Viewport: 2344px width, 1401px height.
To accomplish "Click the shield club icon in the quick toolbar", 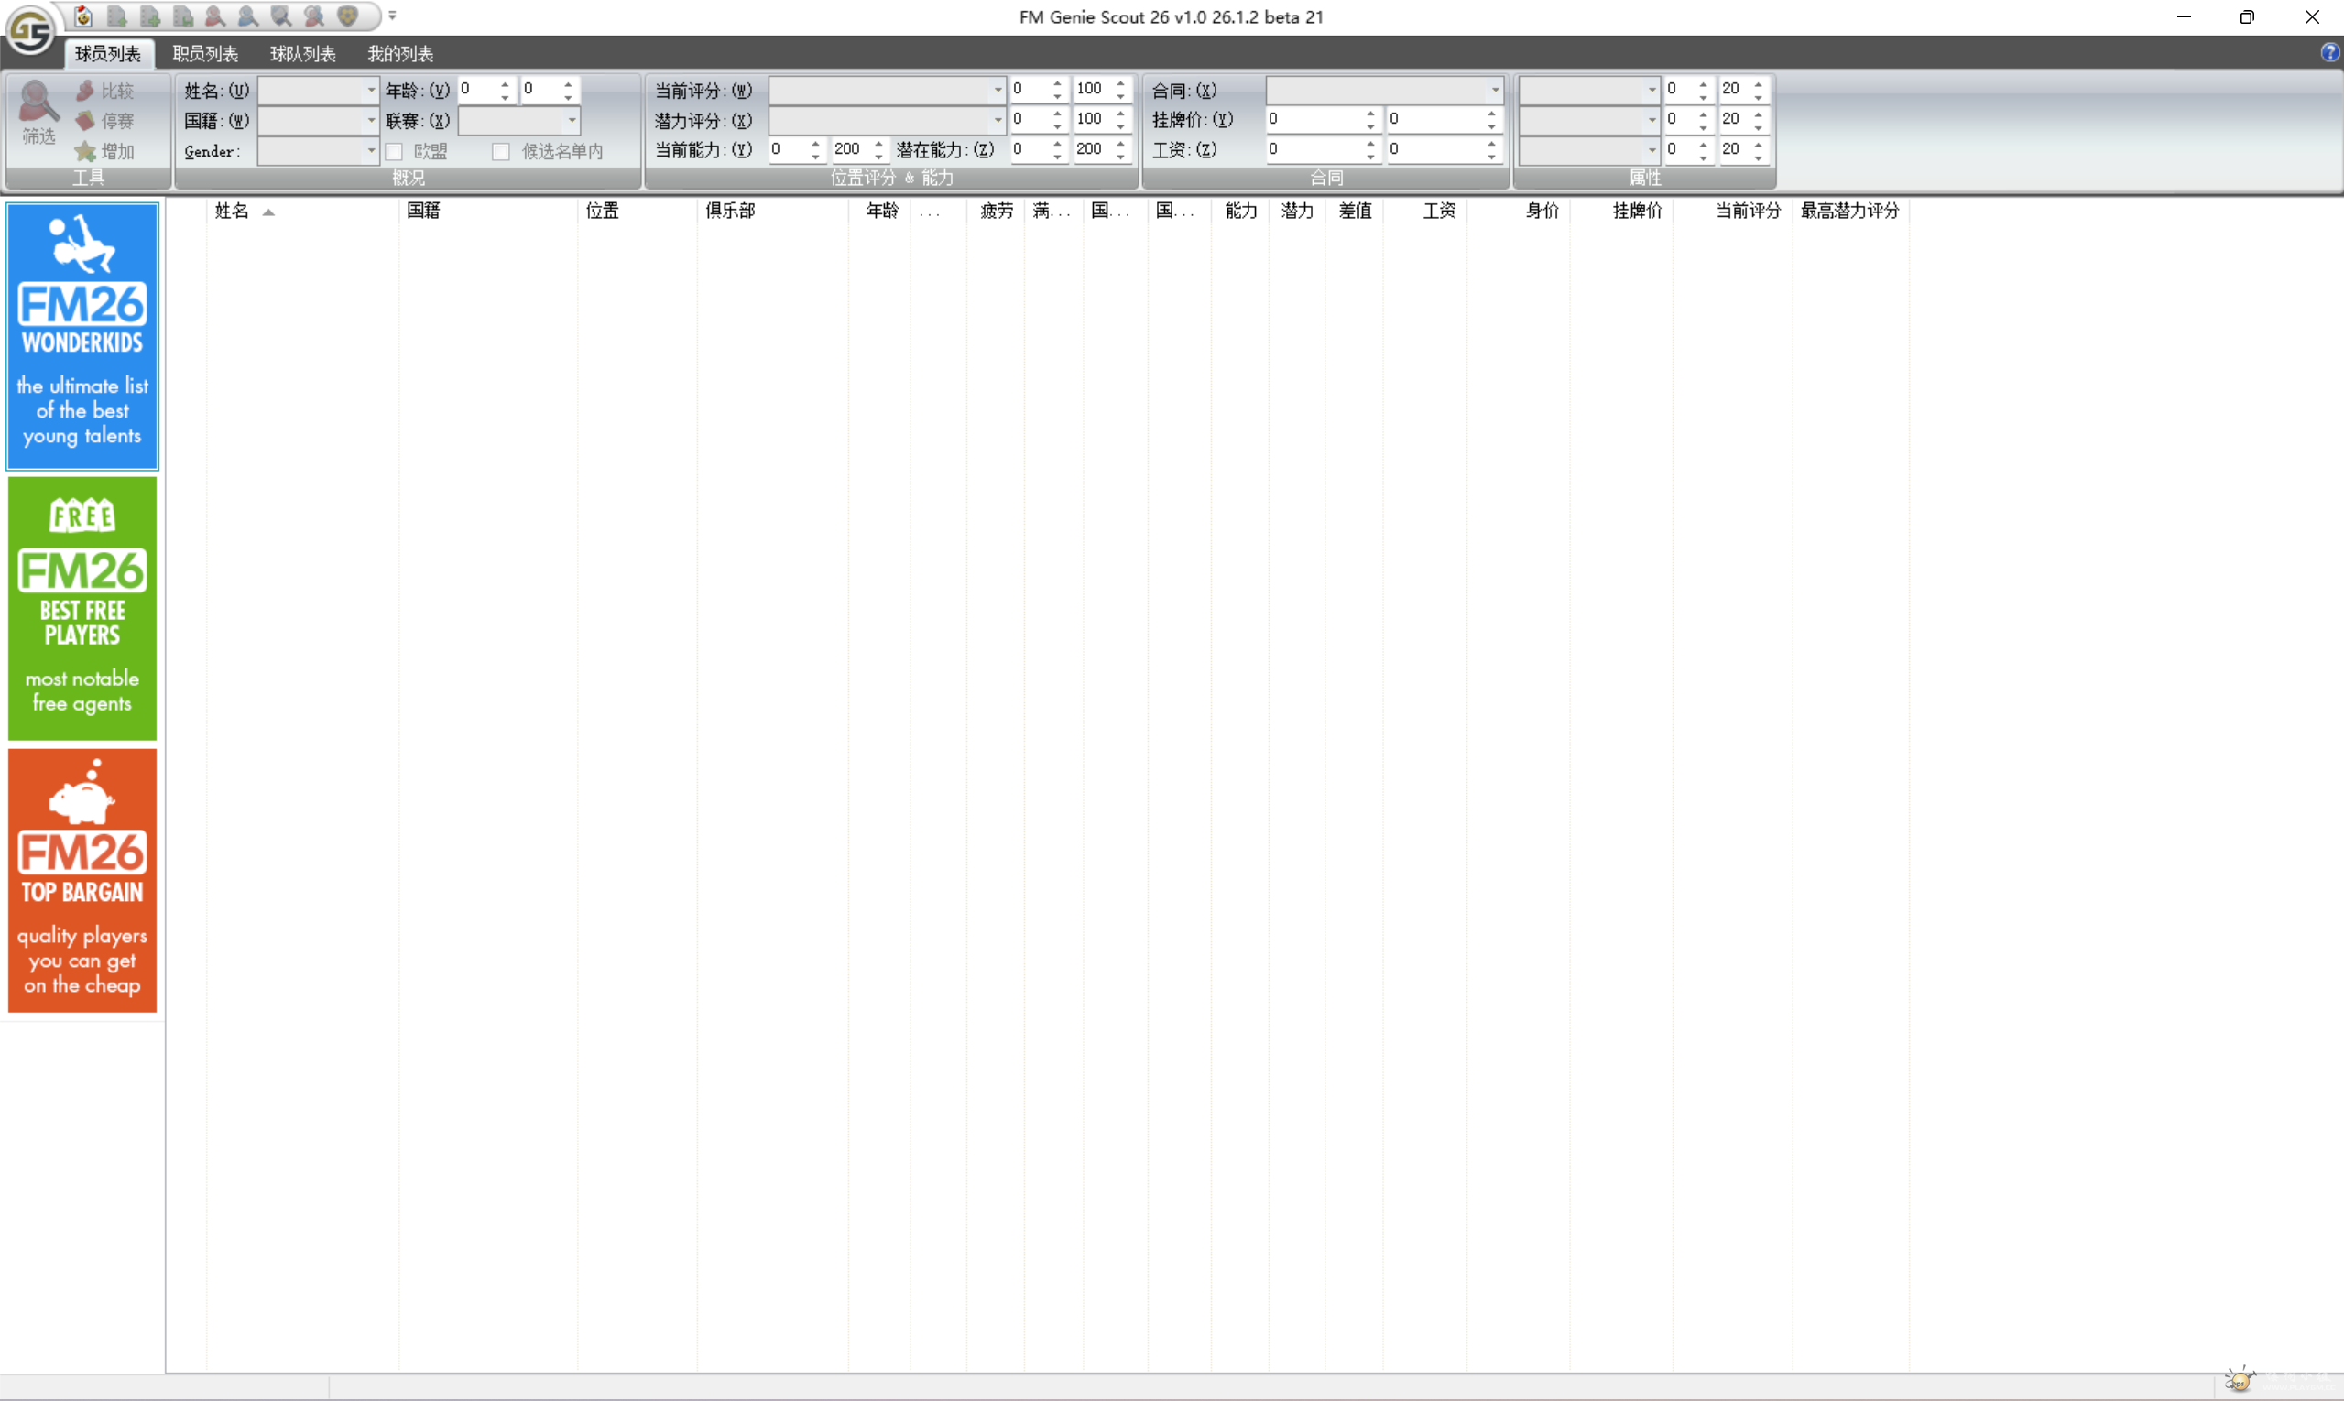I will [x=347, y=16].
